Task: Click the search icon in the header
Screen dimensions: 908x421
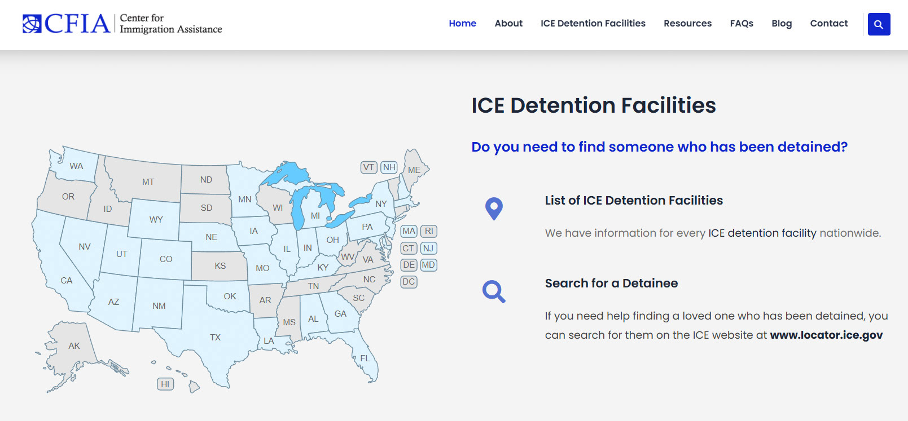Action: (x=879, y=24)
